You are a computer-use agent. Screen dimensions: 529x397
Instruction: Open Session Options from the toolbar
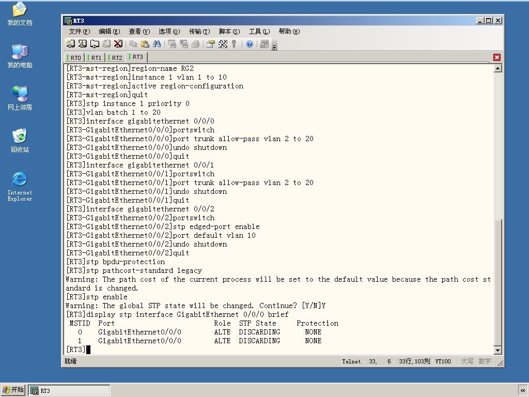[211, 44]
